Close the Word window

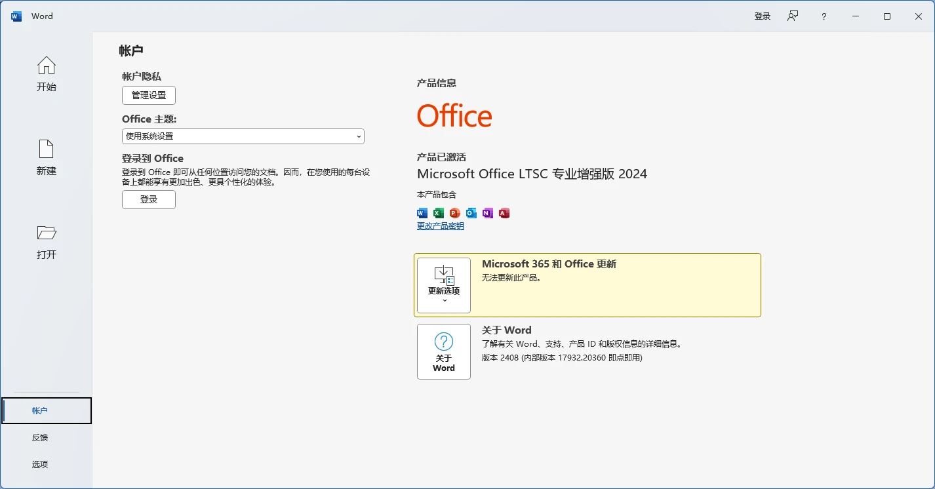click(919, 16)
